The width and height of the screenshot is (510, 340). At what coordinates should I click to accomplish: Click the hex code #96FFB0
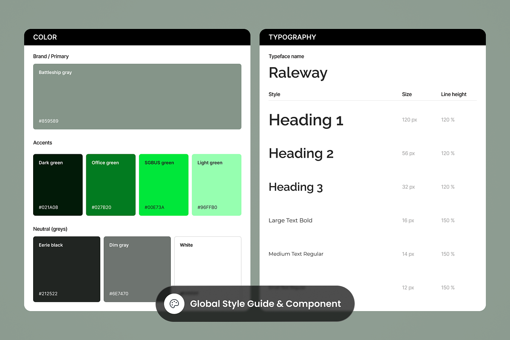(x=207, y=207)
